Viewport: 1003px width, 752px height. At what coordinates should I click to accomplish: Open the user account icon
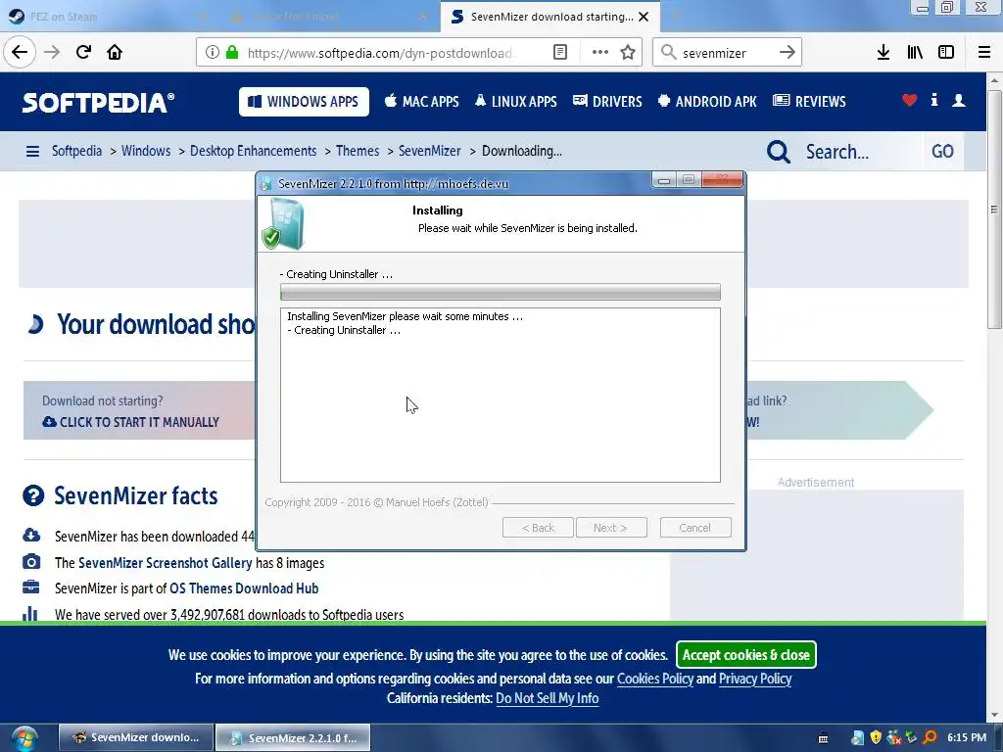pyautogui.click(x=958, y=100)
